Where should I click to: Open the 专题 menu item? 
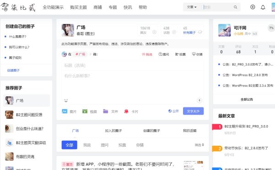click(113, 7)
